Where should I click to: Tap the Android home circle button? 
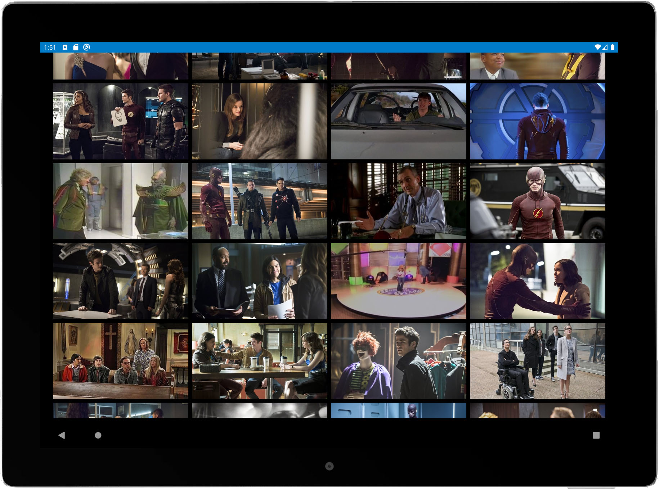(98, 435)
